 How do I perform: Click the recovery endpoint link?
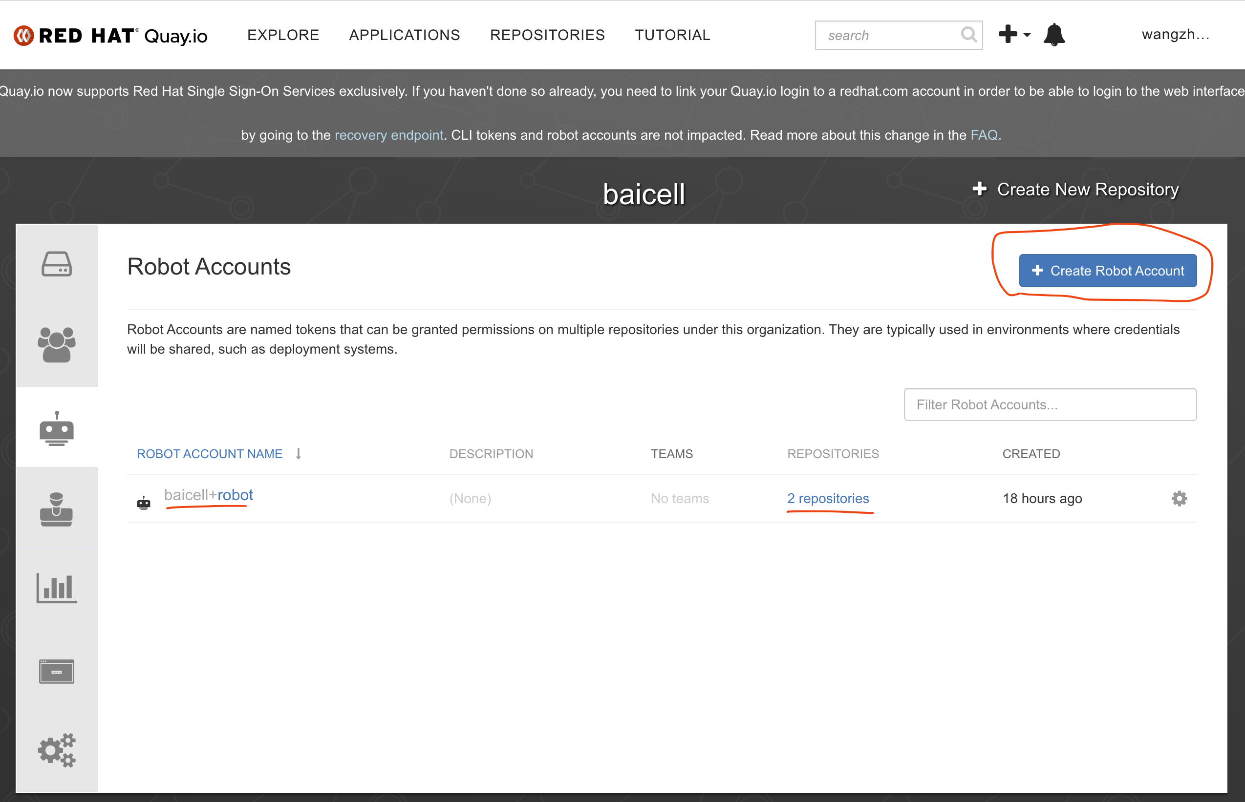(x=388, y=135)
